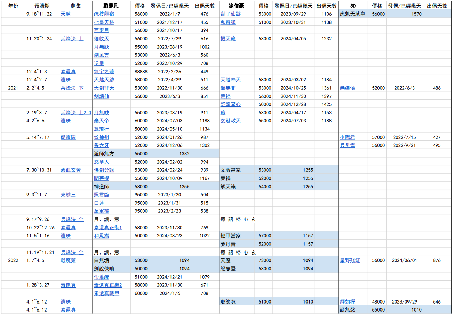453x315 pixels.
Task: Open the 劍子仙跡 link
Action: pos(231,14)
